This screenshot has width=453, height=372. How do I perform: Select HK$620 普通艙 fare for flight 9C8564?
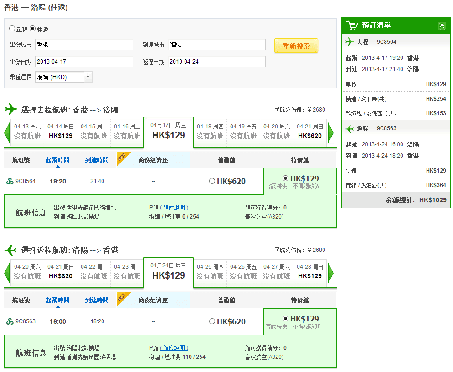(x=212, y=181)
